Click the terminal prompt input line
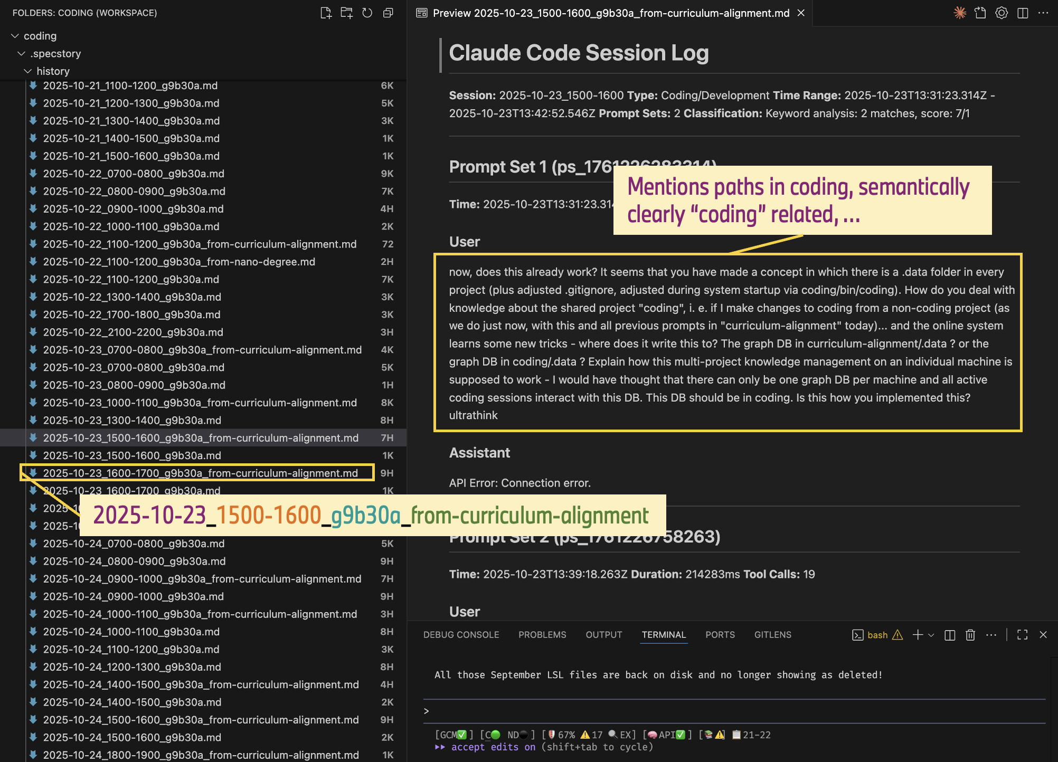1058x762 pixels. point(734,711)
